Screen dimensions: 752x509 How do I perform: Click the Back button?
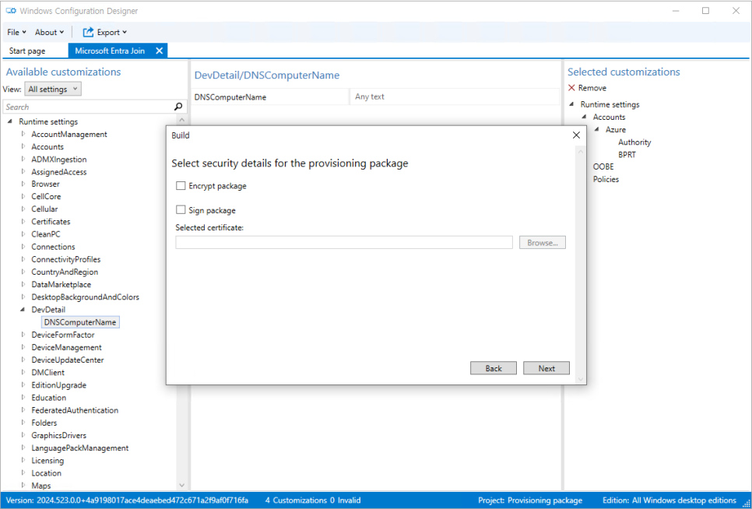tap(494, 368)
